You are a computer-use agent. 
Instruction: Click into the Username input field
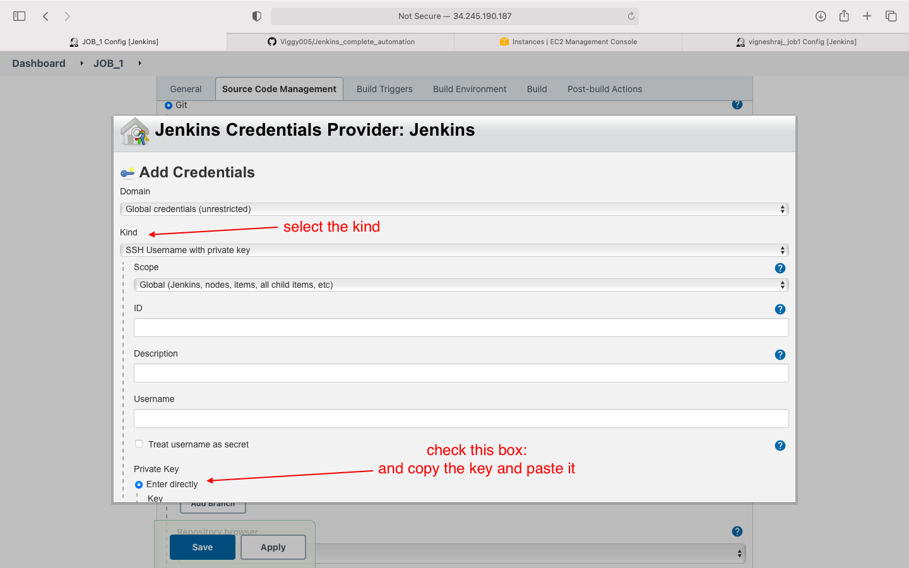coord(461,418)
